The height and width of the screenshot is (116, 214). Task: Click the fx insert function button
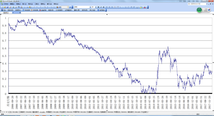click(20, 13)
